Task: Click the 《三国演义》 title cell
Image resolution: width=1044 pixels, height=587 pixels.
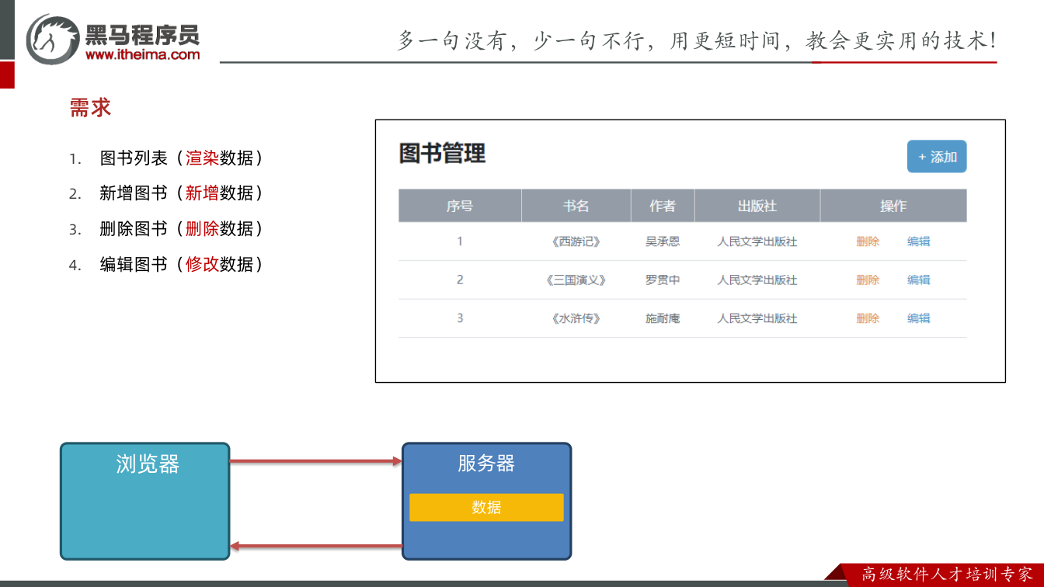Action: coord(576,280)
